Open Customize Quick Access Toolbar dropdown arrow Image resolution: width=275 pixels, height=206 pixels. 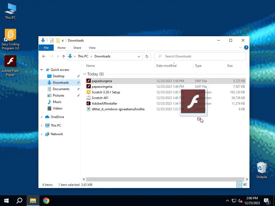[63, 41]
